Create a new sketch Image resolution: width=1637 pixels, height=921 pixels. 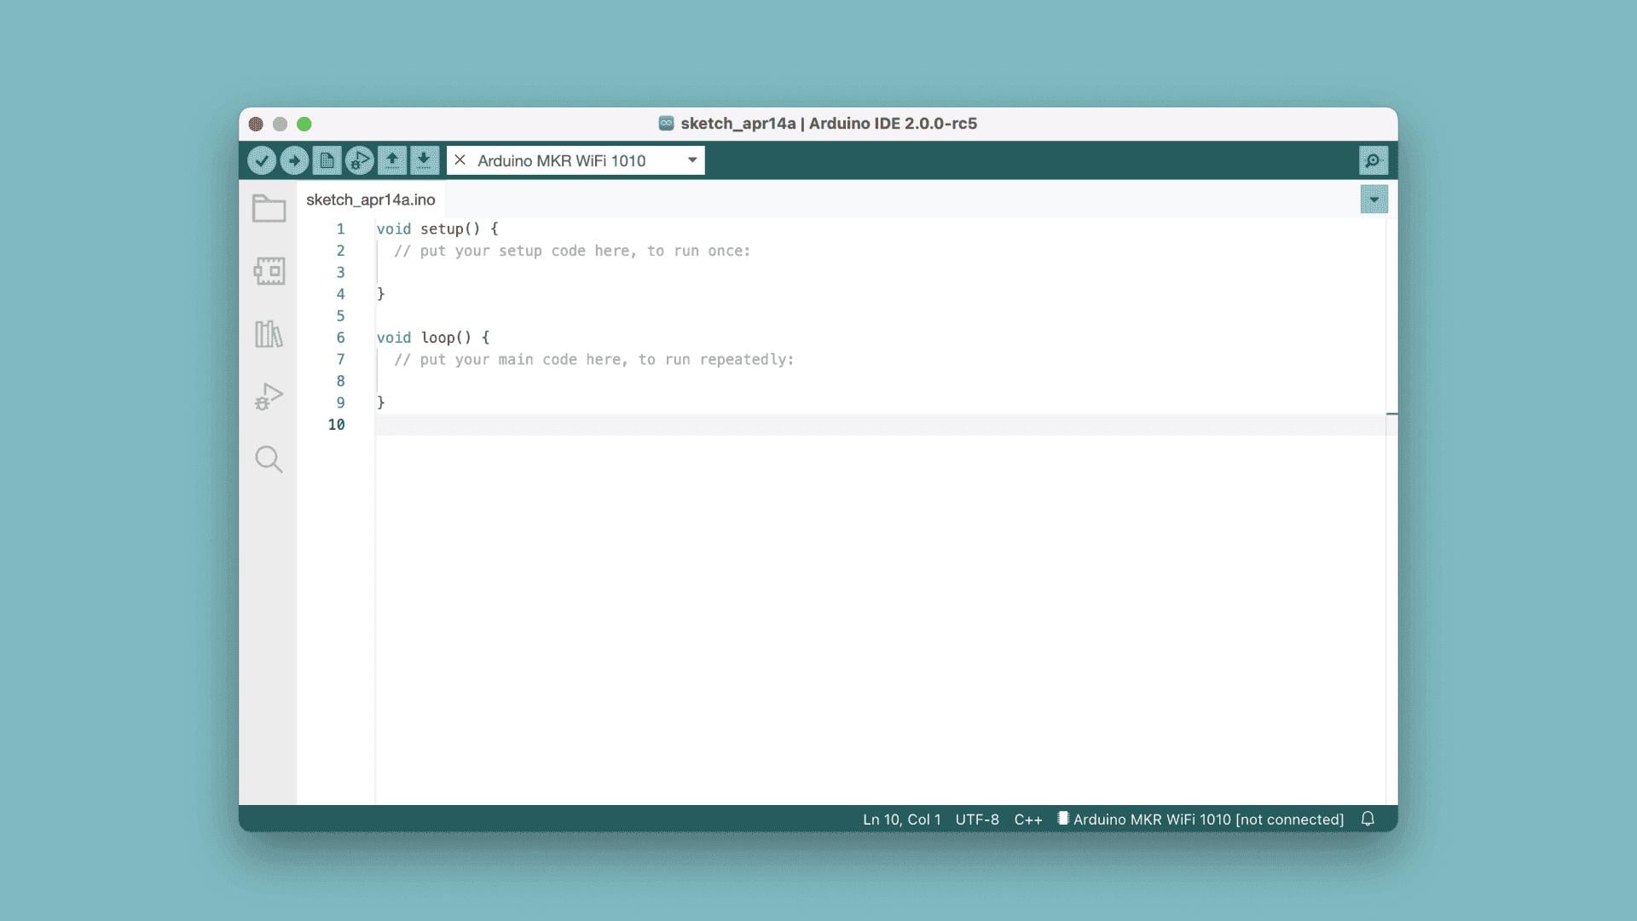coord(327,160)
